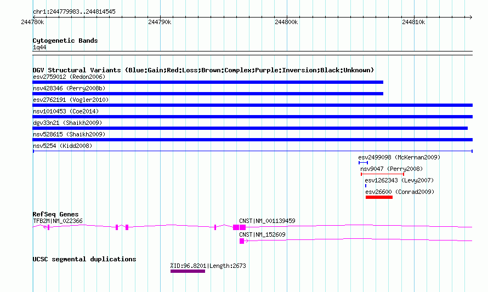The image size is (488, 292).
Task: Click the chr1:244779983..244814545 coordinates text
Action: [x=74, y=12]
